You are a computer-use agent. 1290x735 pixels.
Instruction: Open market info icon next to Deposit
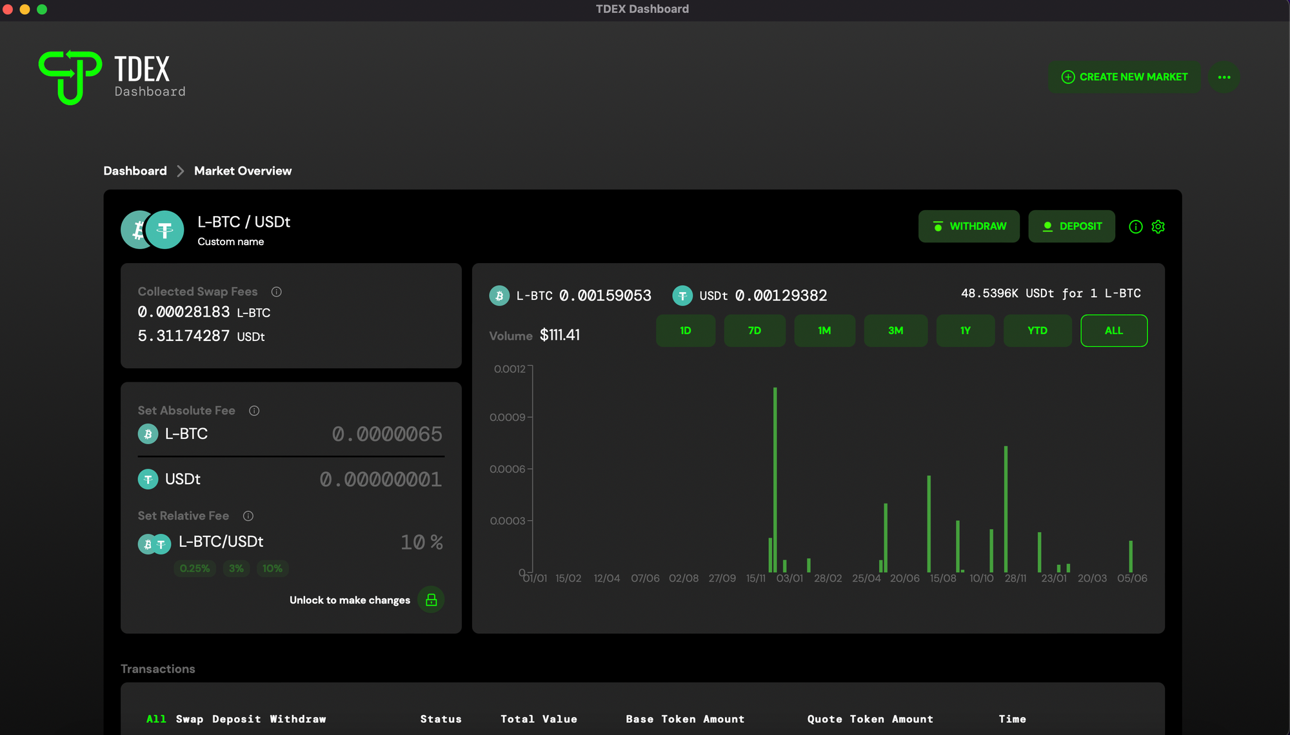tap(1136, 227)
